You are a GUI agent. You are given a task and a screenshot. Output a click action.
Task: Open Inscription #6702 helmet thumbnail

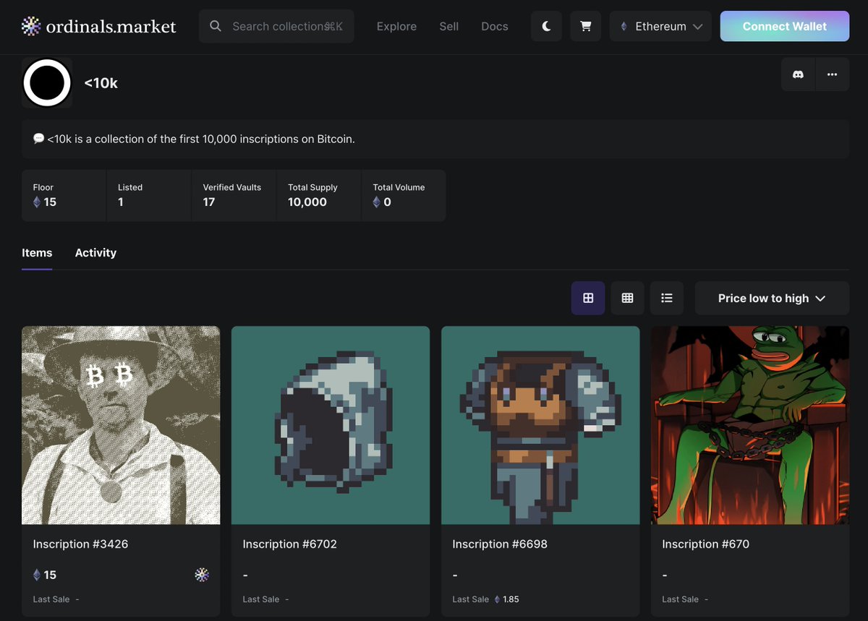(331, 425)
